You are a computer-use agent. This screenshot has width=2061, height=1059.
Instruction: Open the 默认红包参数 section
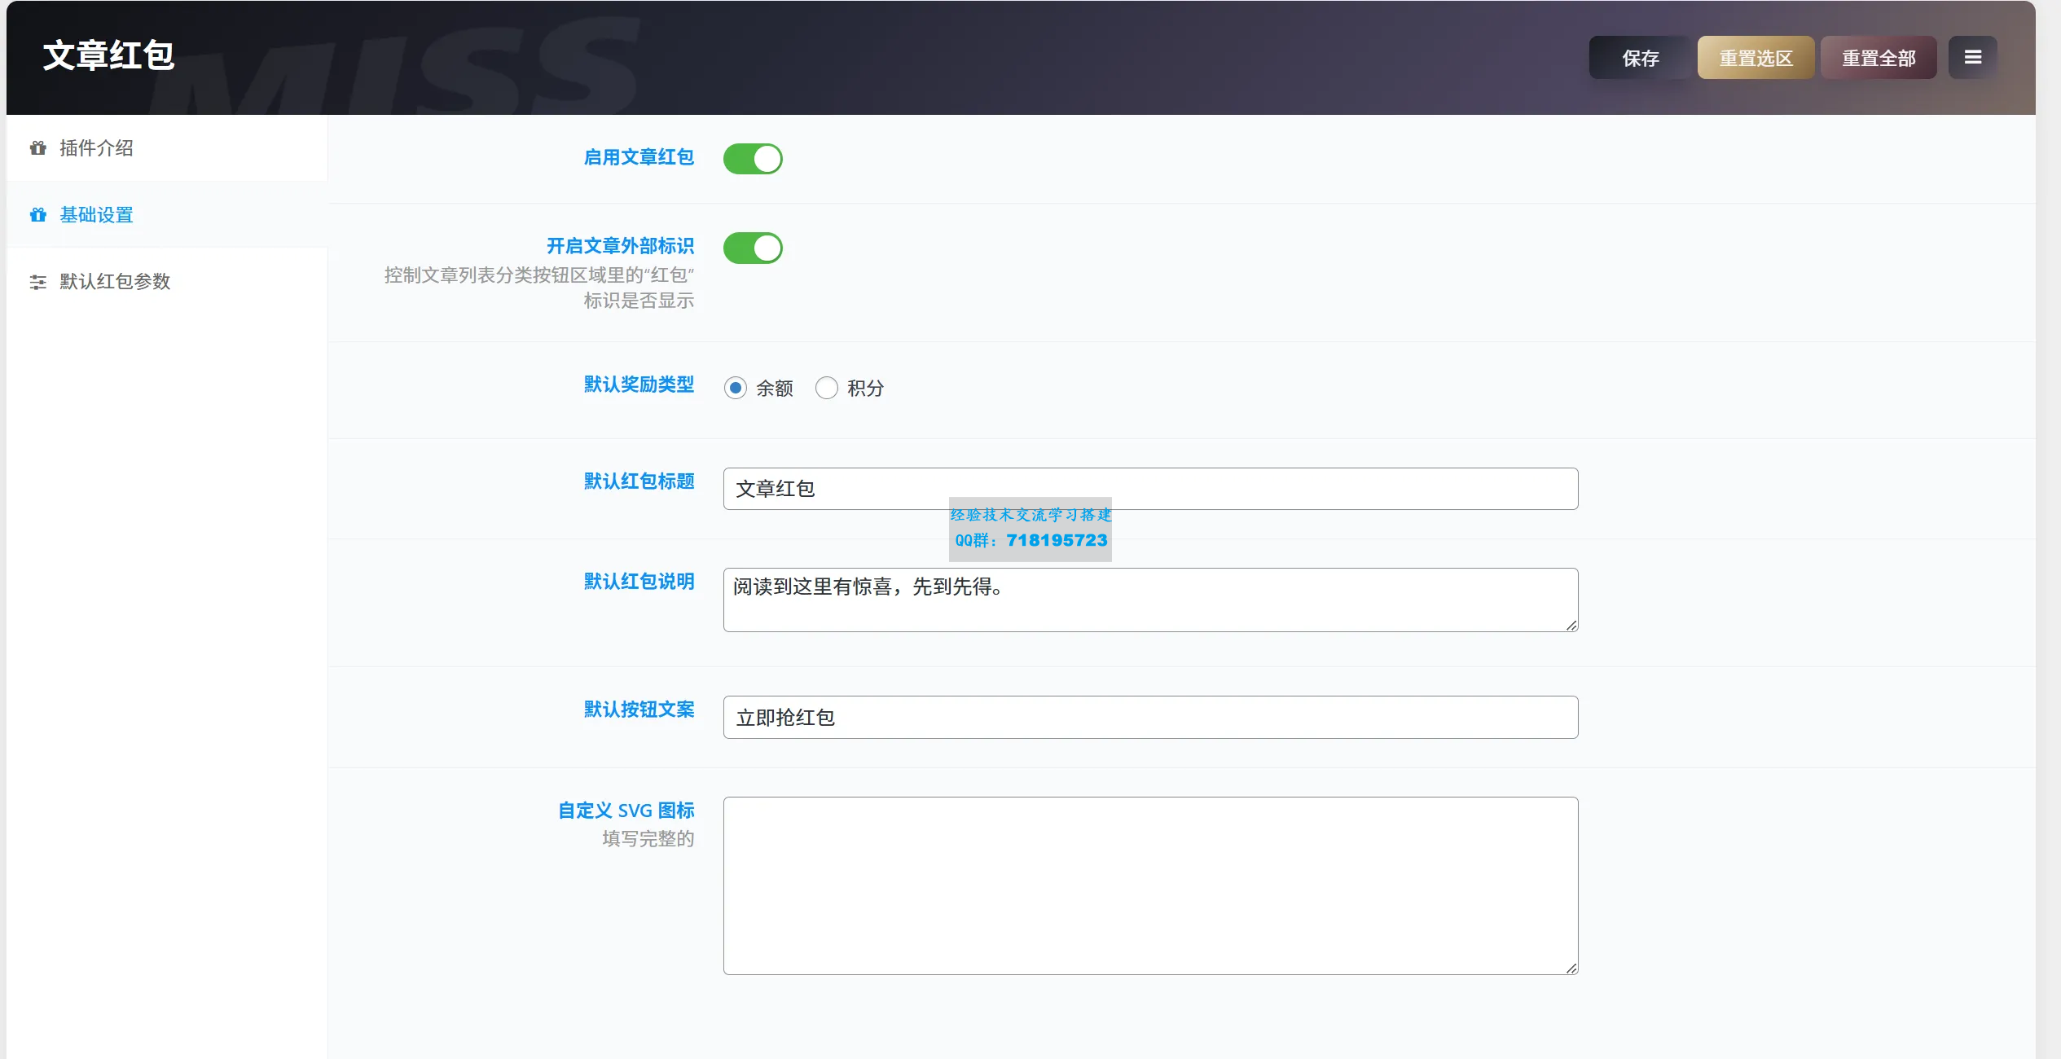pos(167,282)
